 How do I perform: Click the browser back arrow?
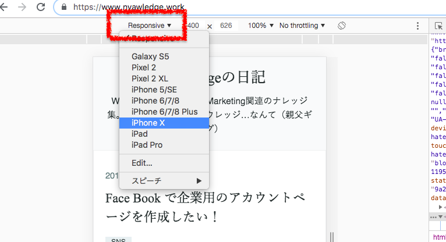click(3, 7)
